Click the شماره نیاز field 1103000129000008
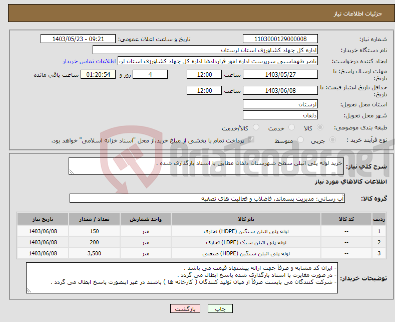Screen dimensions: 395x322 point(280,39)
